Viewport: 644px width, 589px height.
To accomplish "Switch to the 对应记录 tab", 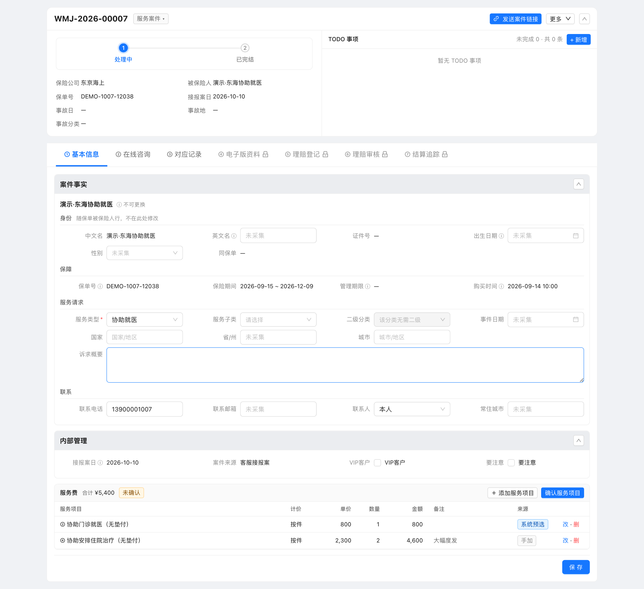I will point(184,155).
